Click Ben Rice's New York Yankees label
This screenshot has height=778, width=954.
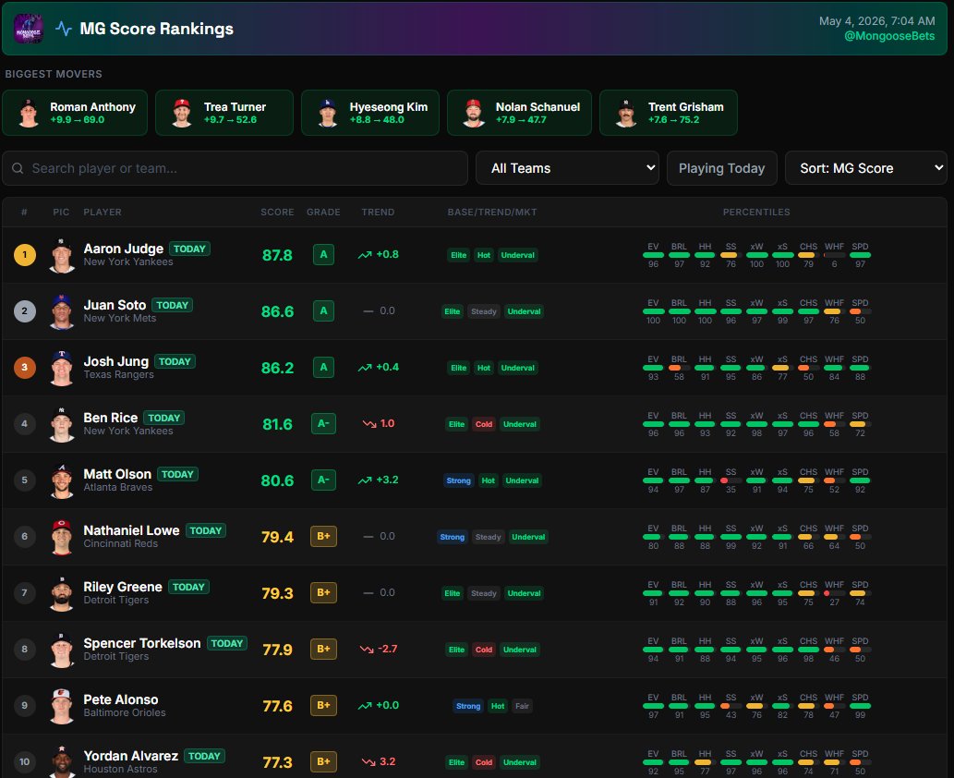(x=127, y=431)
